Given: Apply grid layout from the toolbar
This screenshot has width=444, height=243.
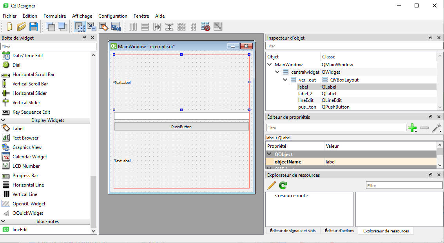Looking at the screenshot, I should click(x=181, y=27).
